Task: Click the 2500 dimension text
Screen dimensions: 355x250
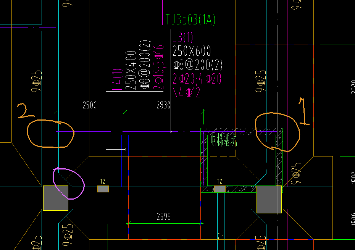Action: click(90, 106)
